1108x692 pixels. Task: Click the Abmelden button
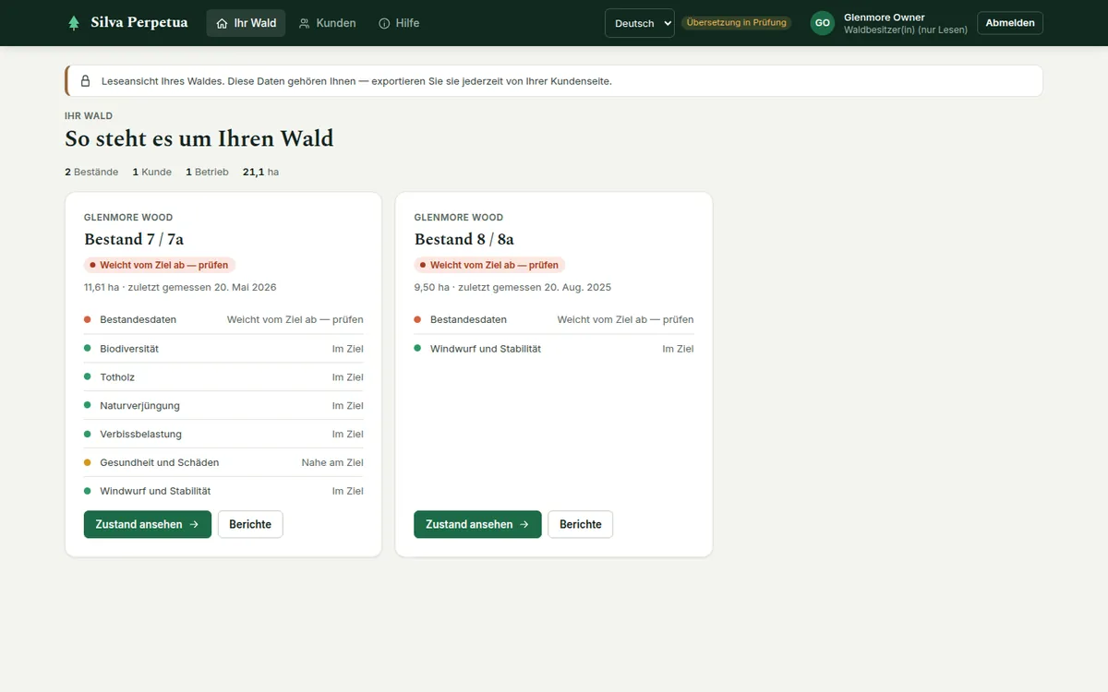pos(1010,23)
